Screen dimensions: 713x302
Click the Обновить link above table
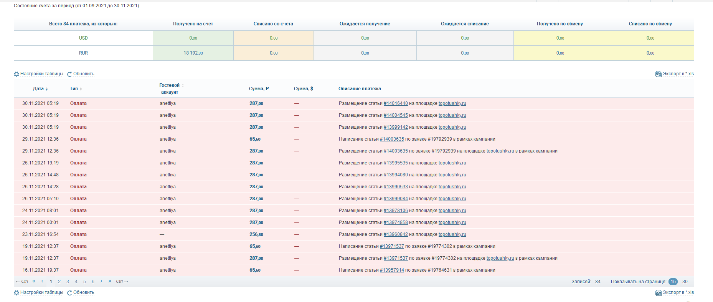84,74
